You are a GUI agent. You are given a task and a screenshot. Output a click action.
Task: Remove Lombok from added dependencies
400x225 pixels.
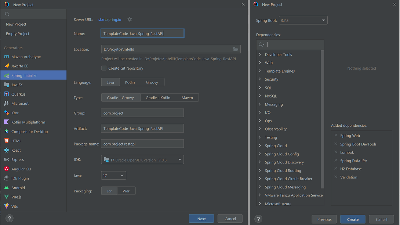tap(336, 152)
